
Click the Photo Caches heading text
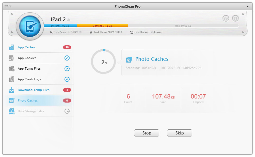(x=152, y=59)
